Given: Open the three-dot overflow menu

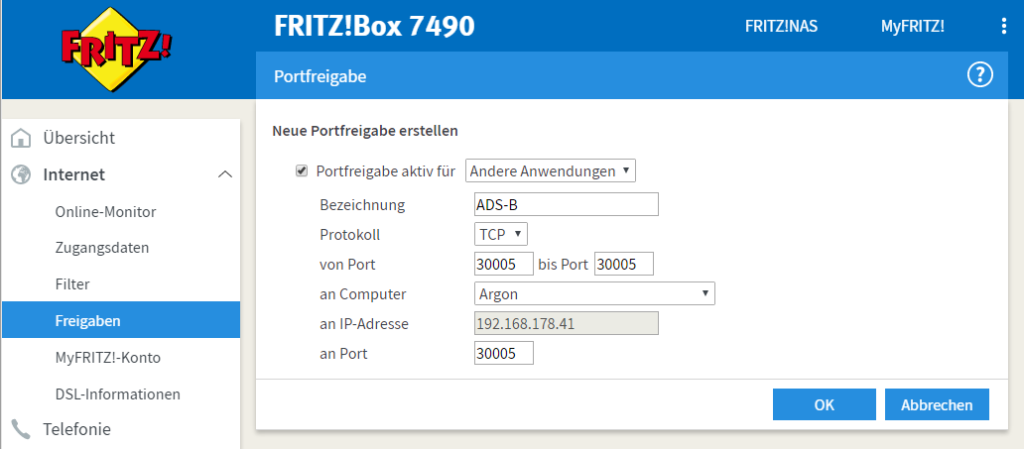Looking at the screenshot, I should [1004, 26].
